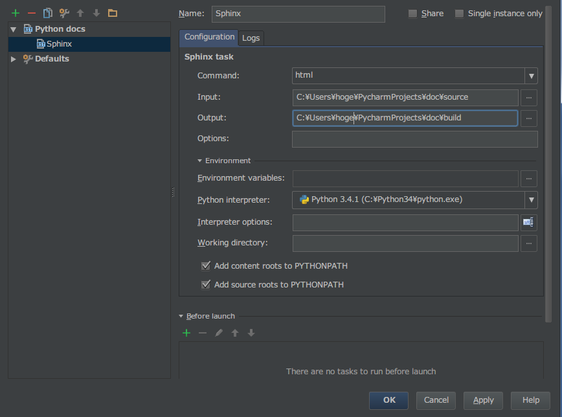
Task: Select the Configuration tab
Action: [208, 37]
